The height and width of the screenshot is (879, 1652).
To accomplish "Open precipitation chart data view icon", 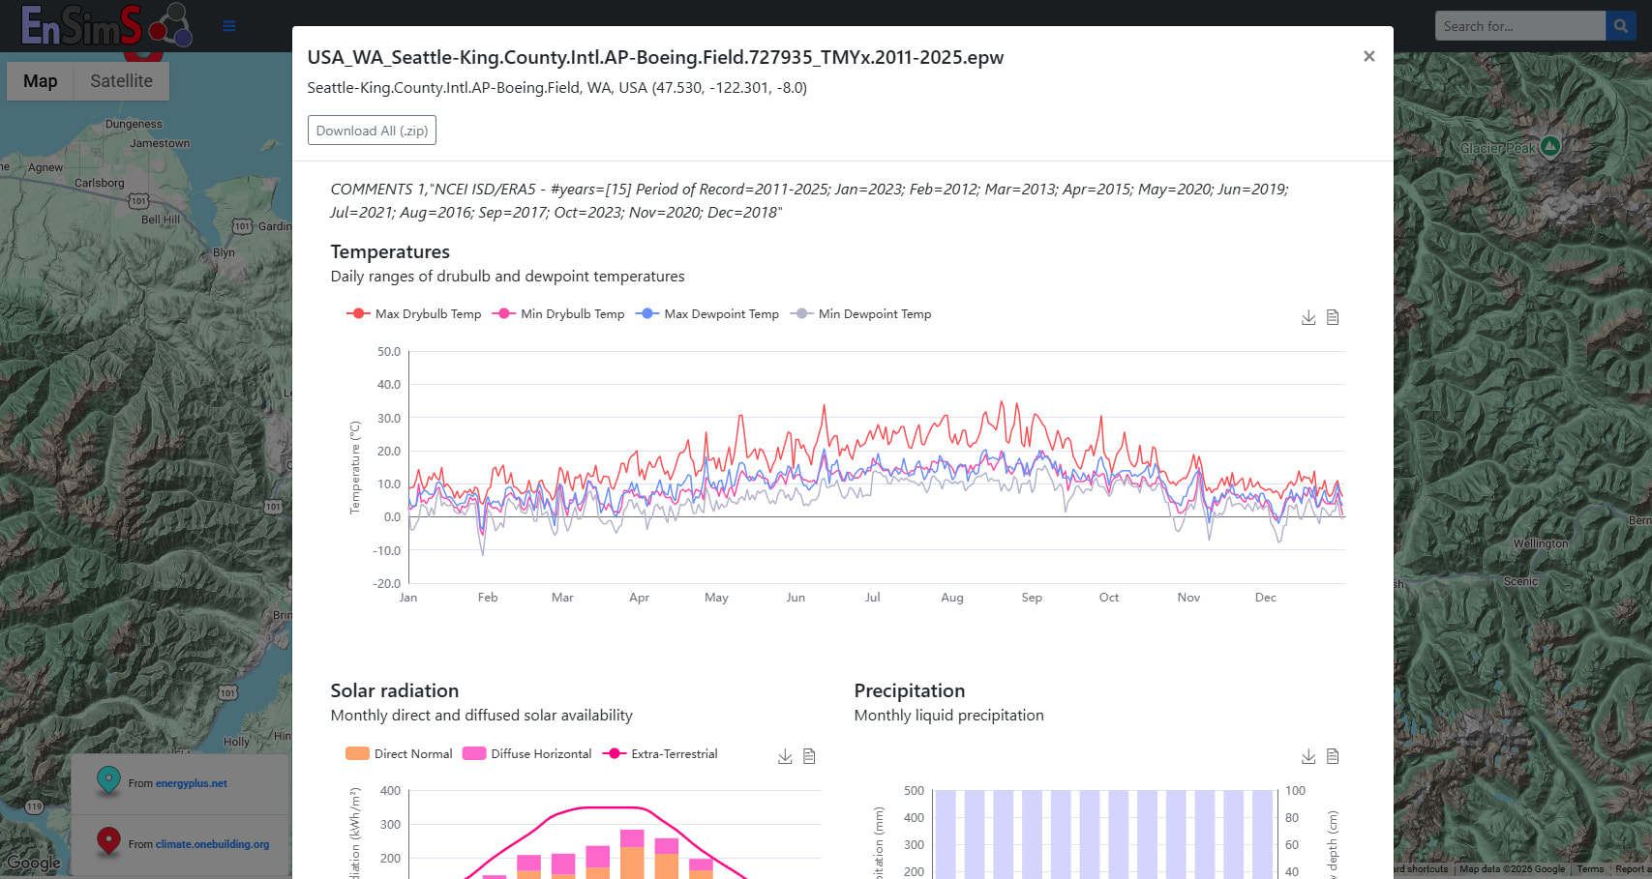I will [x=1333, y=756].
